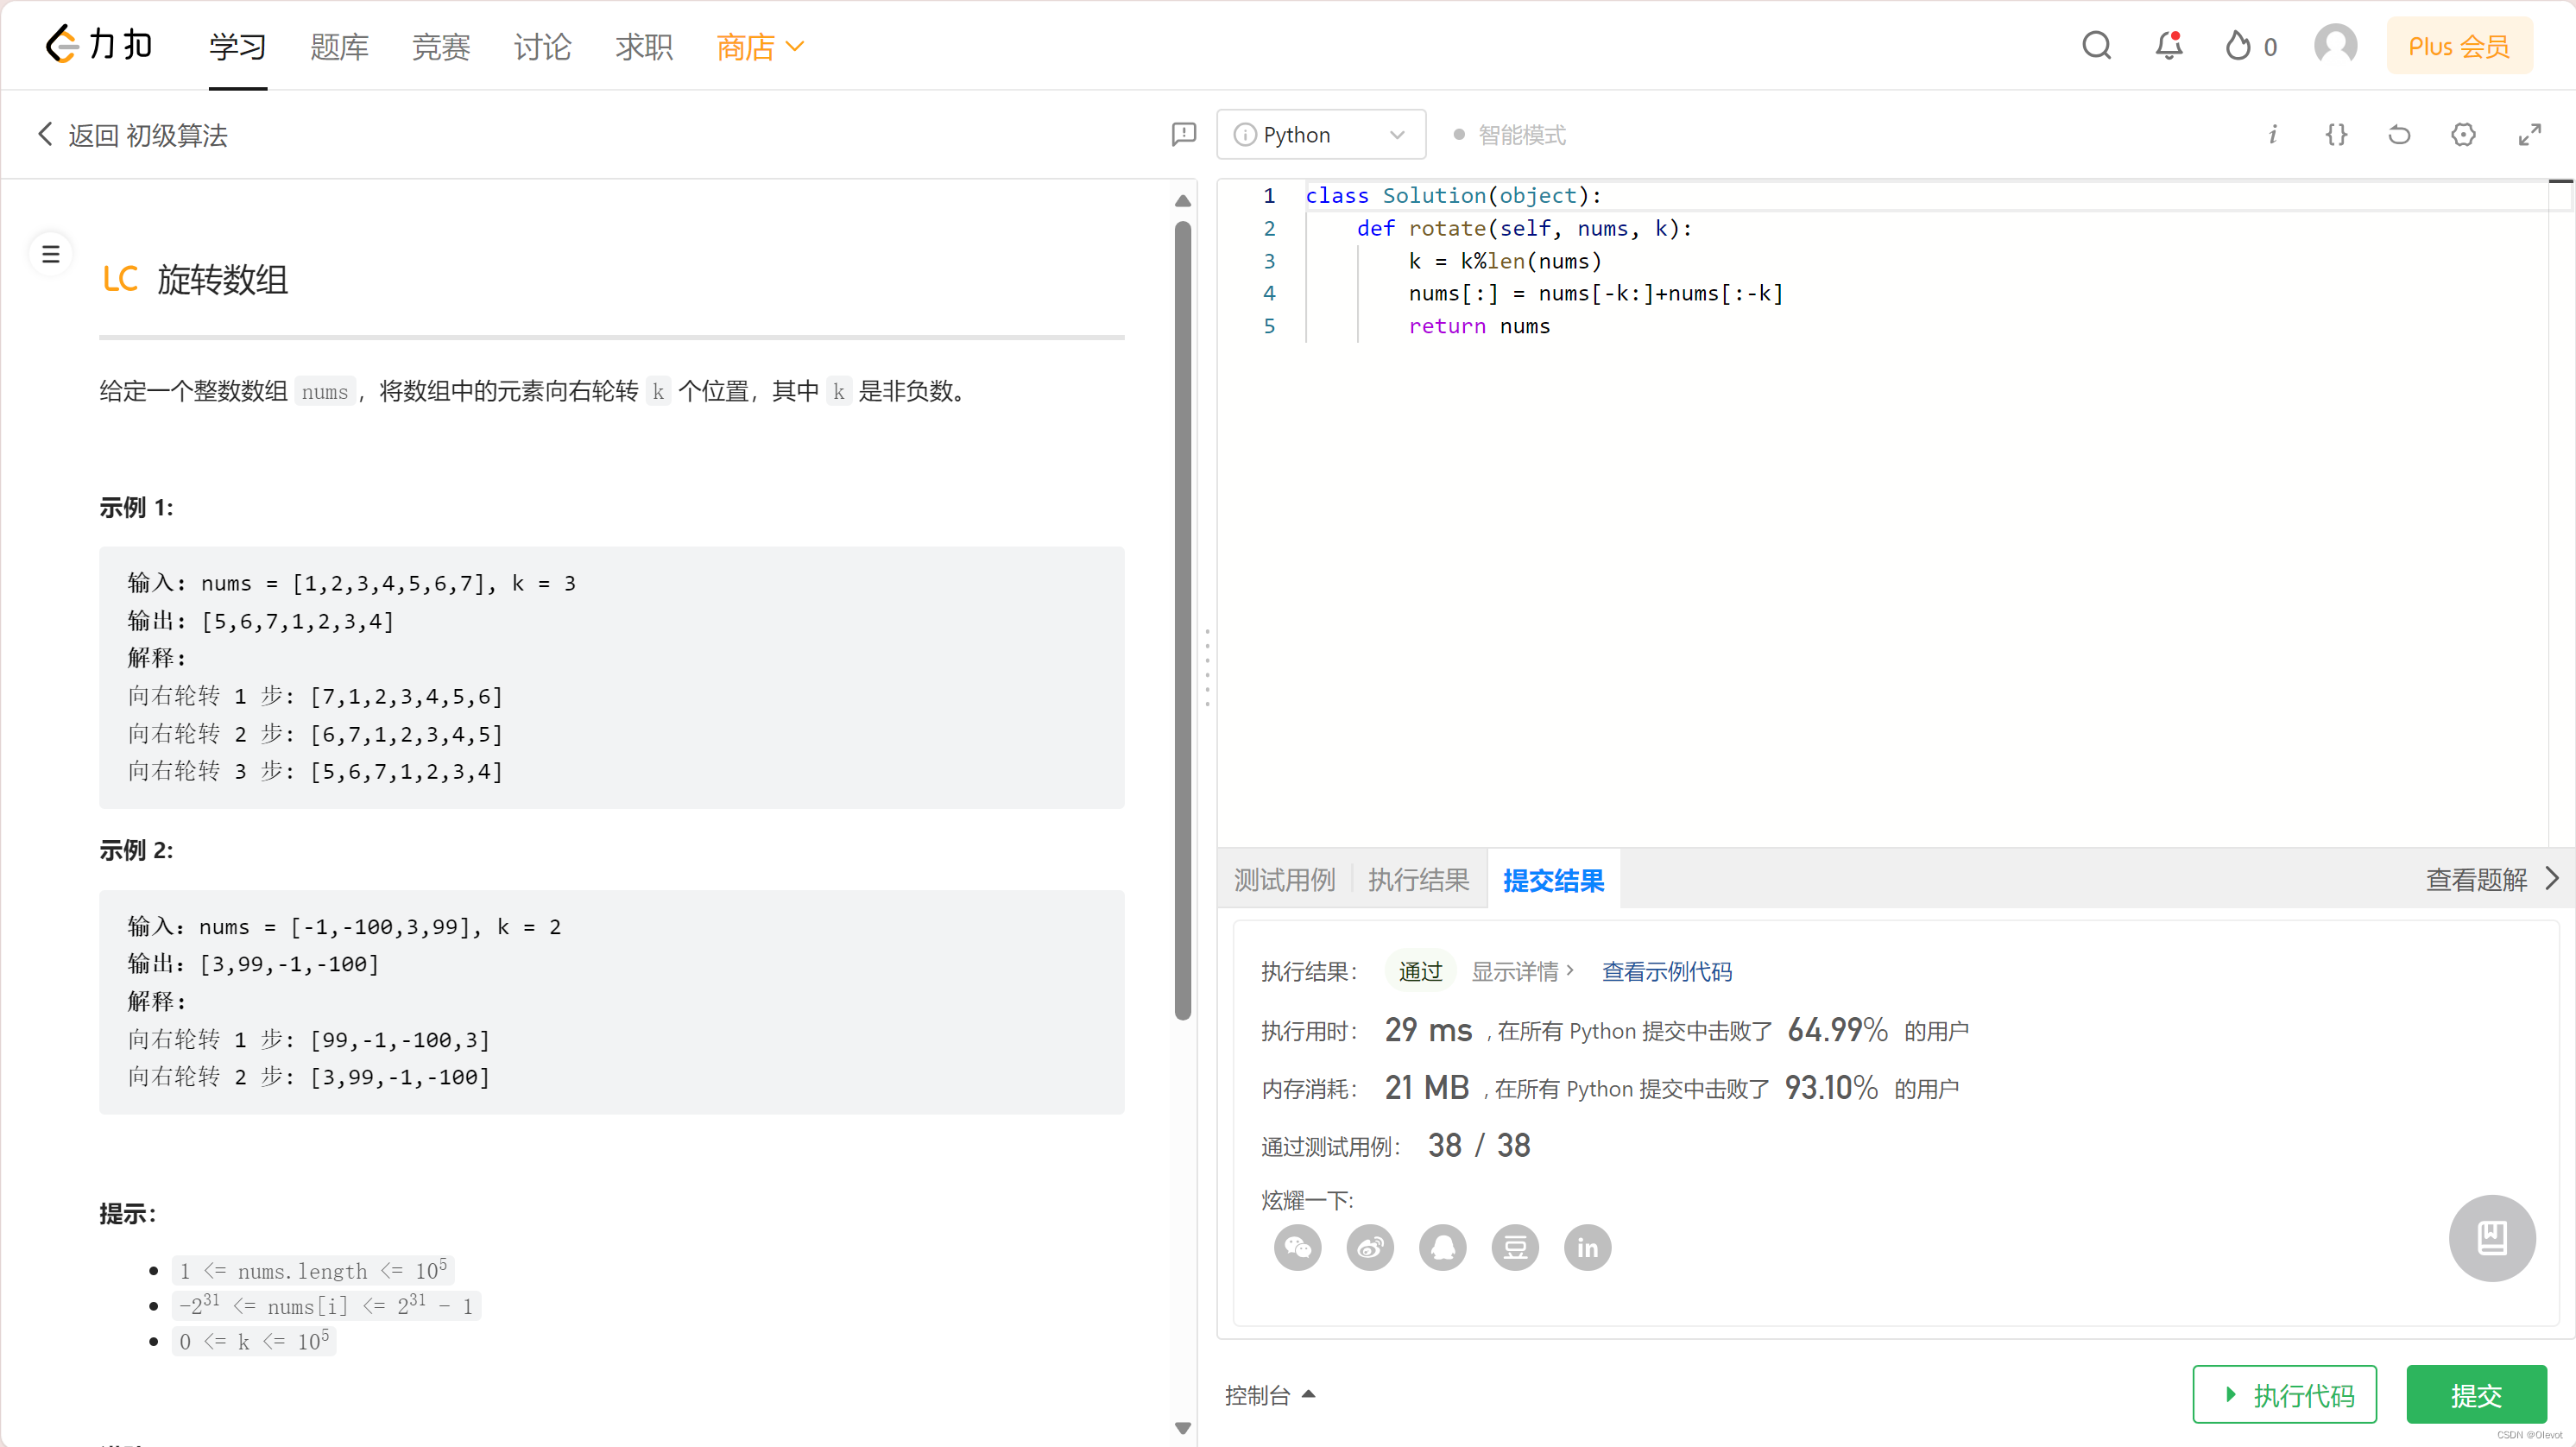This screenshot has width=2576, height=1447.
Task: Click scrollbar up arrow in problem panel
Action: [x=1183, y=201]
